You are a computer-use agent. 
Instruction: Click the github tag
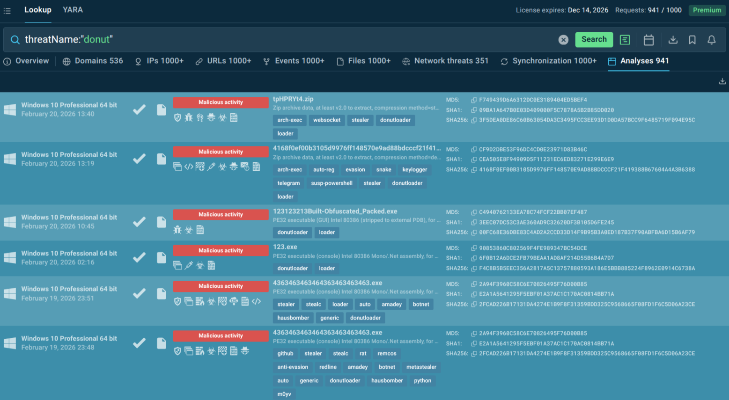tap(285, 354)
